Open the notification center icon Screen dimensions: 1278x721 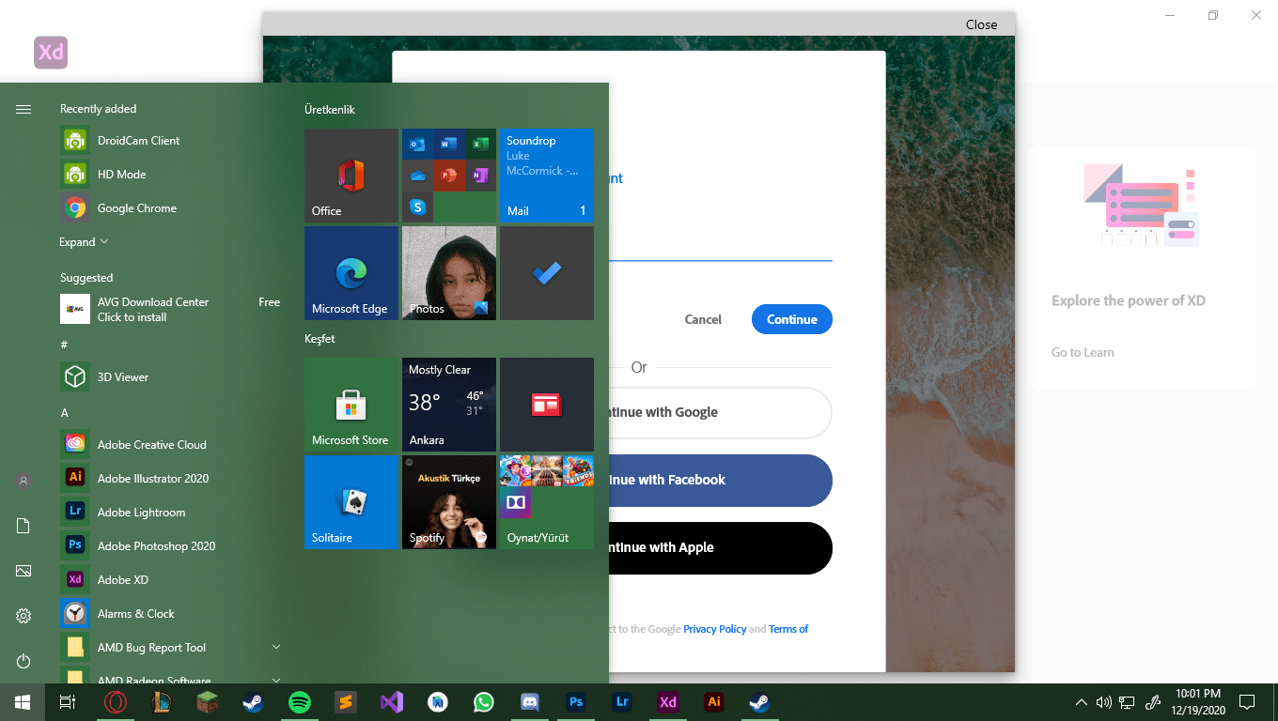(1247, 702)
